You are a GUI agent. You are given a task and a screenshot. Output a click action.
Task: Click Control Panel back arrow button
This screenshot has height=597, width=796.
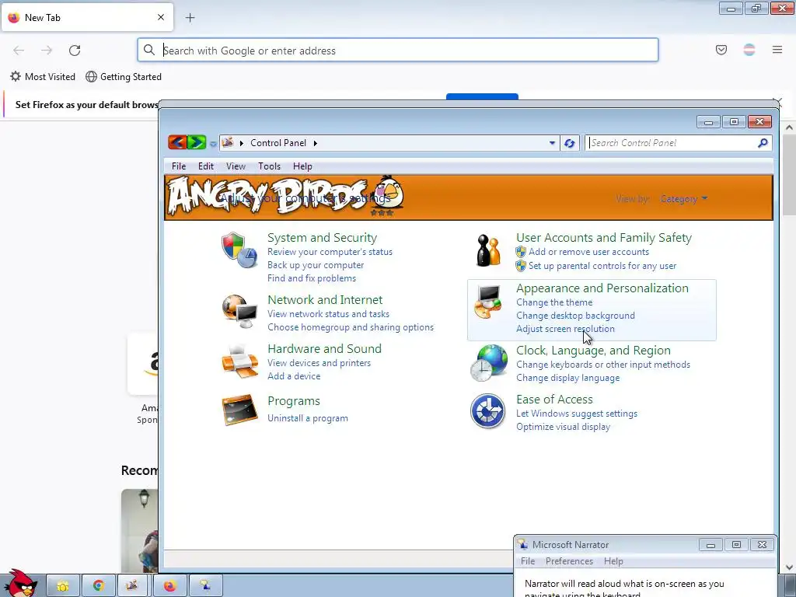177,143
